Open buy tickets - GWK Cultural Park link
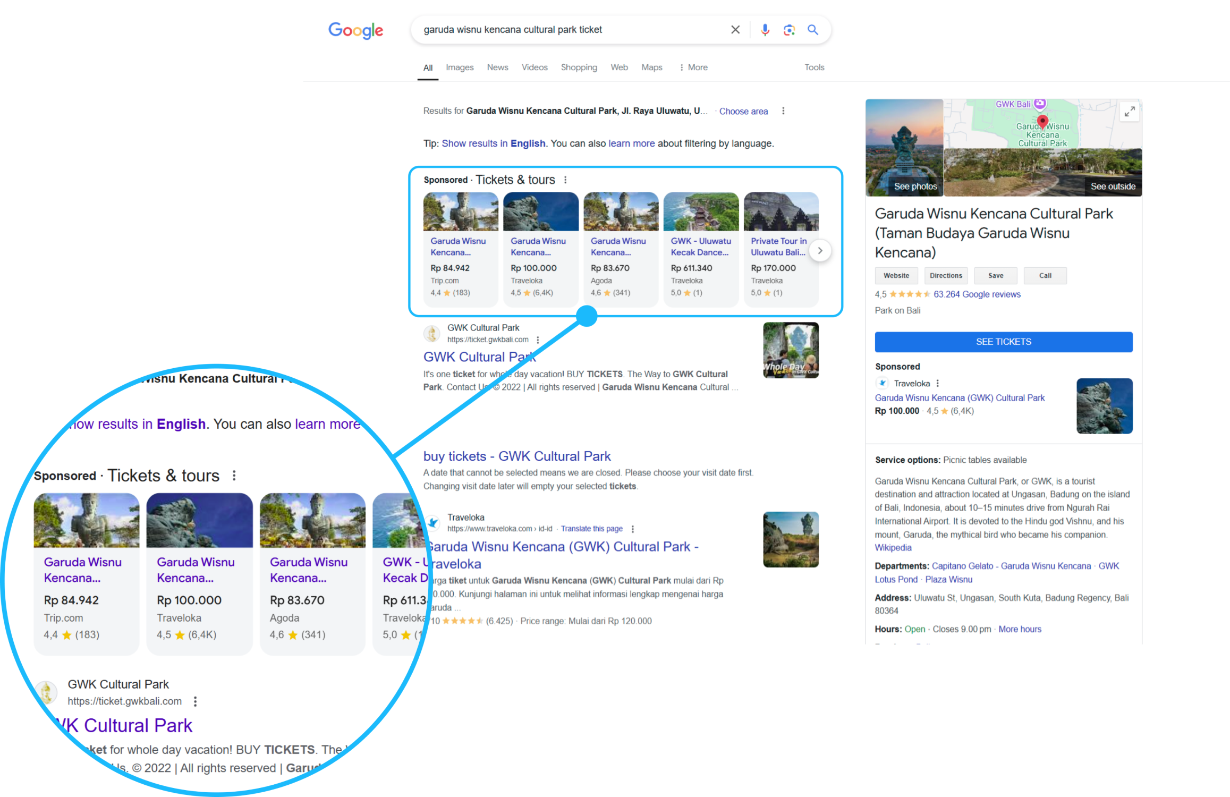The image size is (1230, 797). [517, 456]
